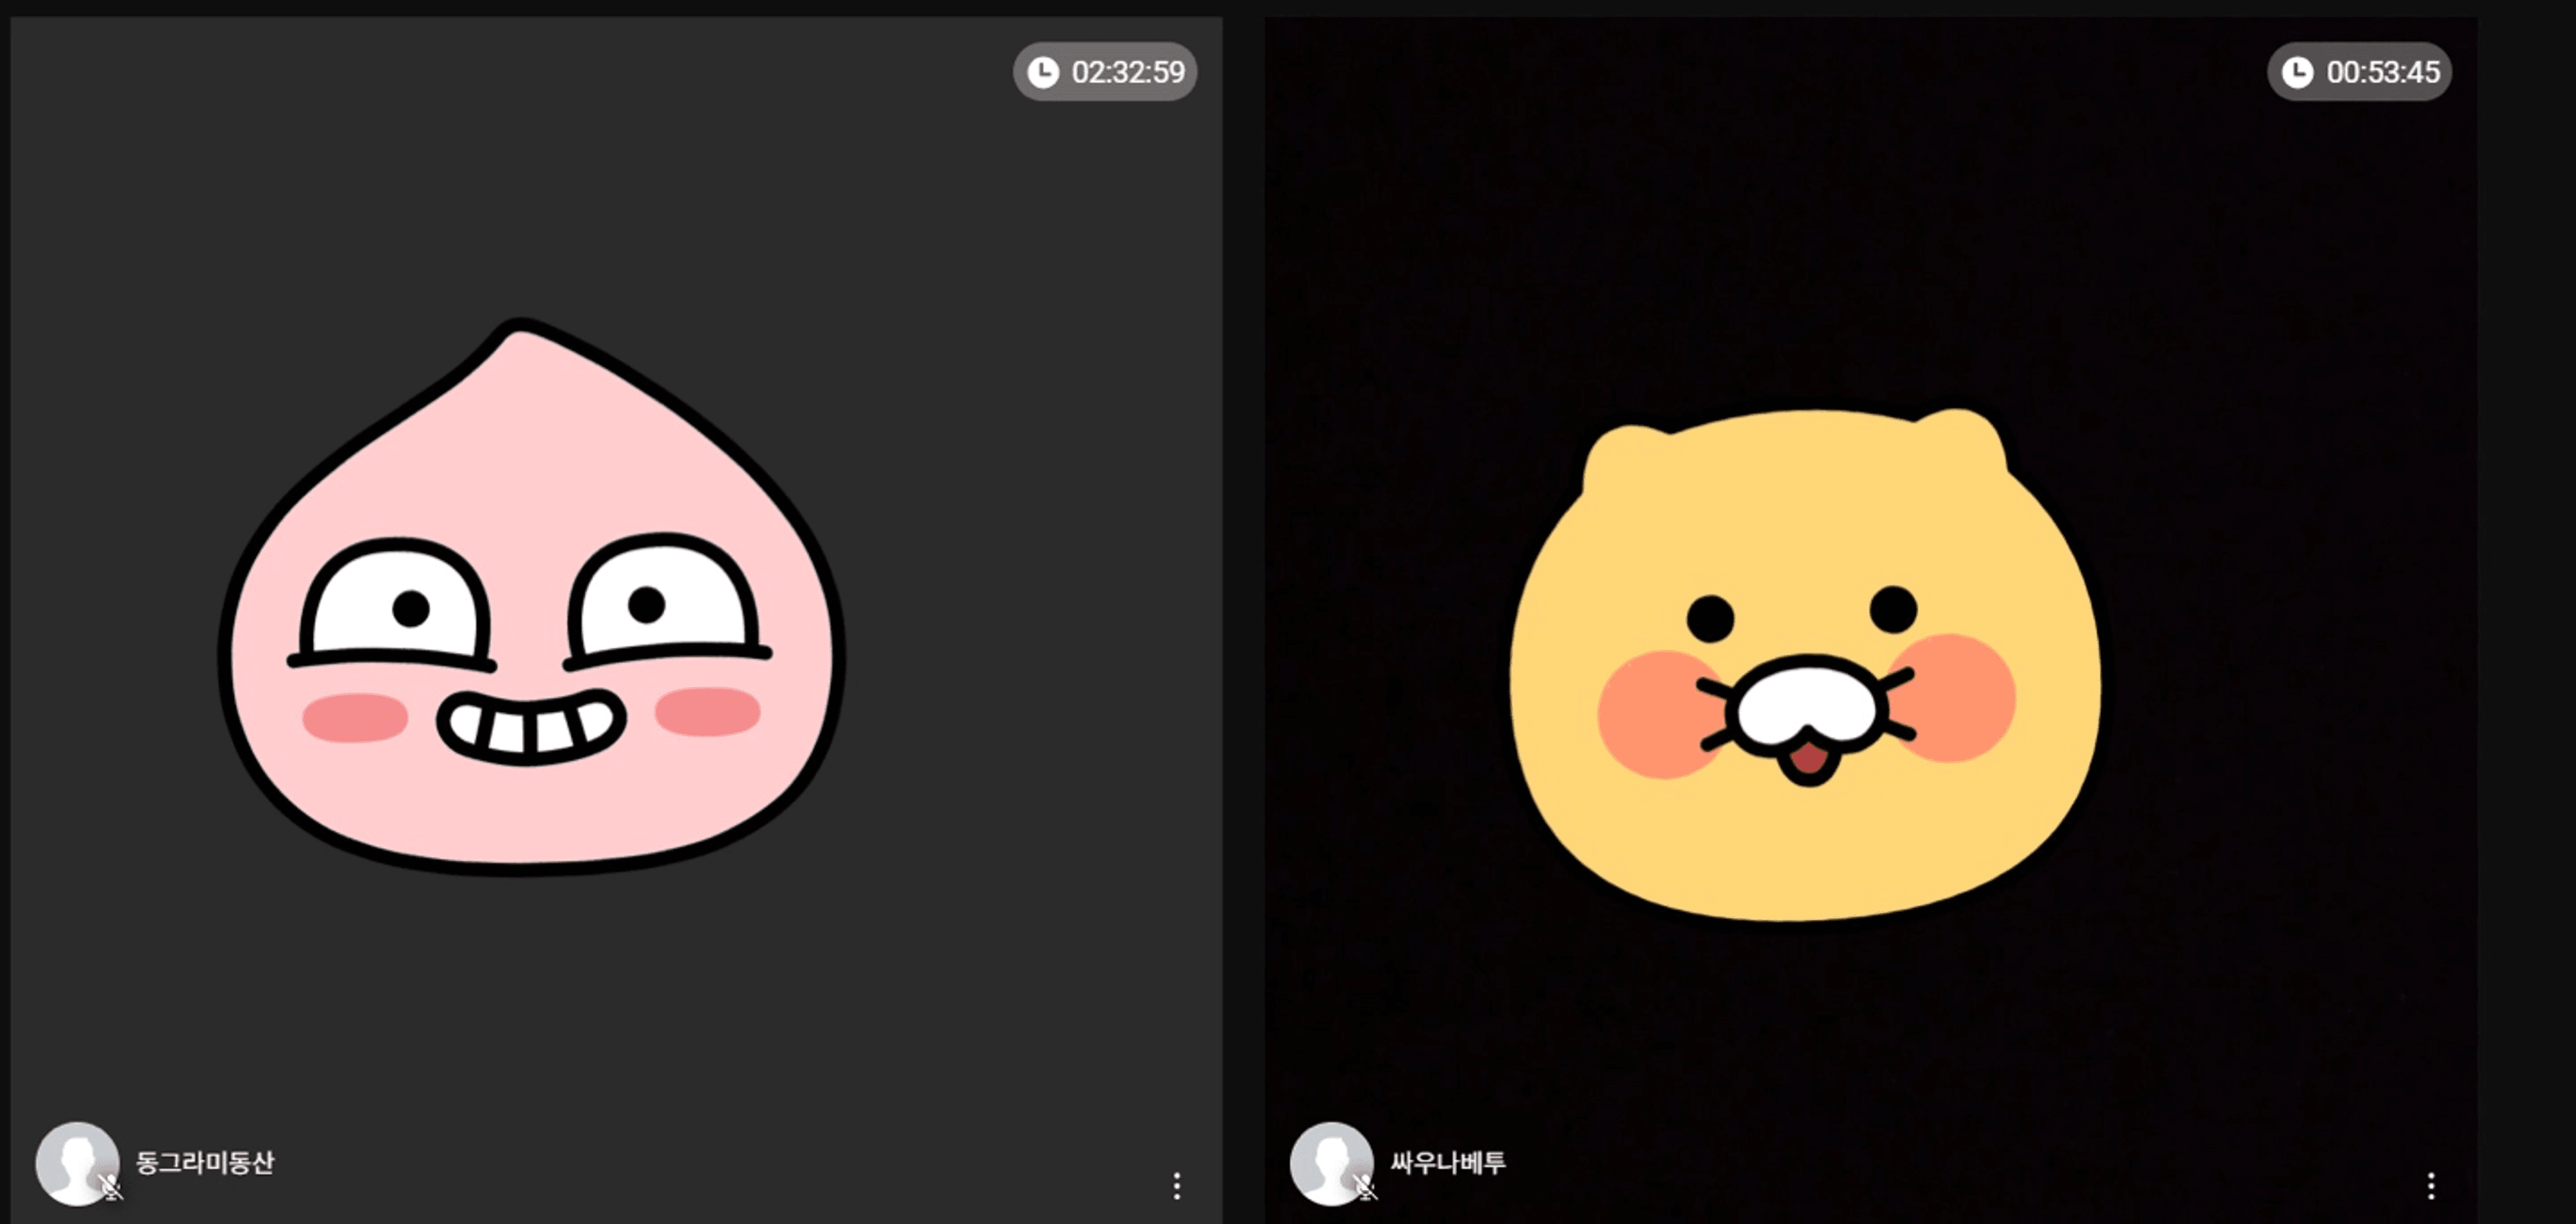Image resolution: width=2576 pixels, height=1224 pixels.
Task: Click the clock icon beside 00:53:45
Action: (x=2297, y=72)
